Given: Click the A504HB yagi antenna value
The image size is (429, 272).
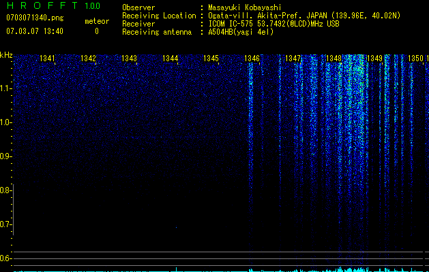Looking at the screenshot, I should [241, 32].
